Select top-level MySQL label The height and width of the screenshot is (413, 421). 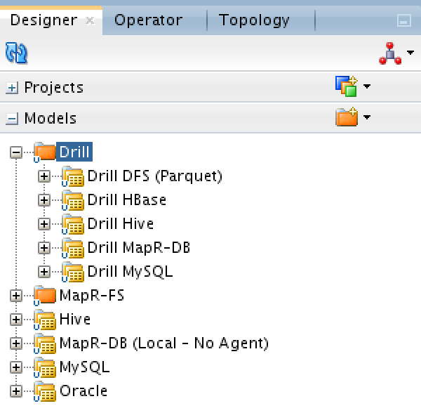pos(85,367)
